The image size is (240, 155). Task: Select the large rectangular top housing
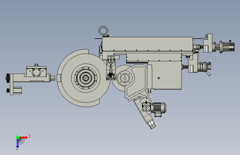point(147,44)
